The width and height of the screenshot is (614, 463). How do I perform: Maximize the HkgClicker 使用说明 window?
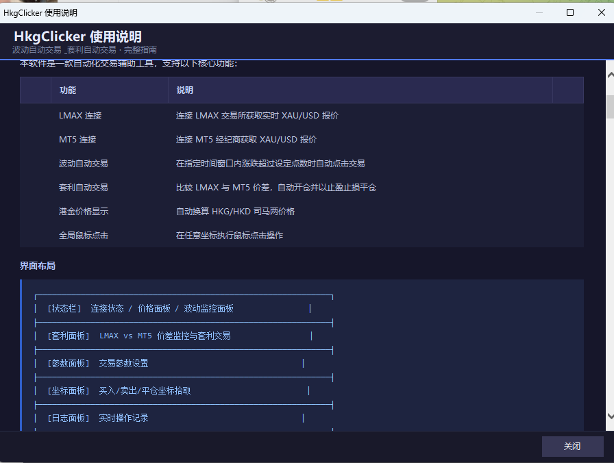tap(570, 12)
